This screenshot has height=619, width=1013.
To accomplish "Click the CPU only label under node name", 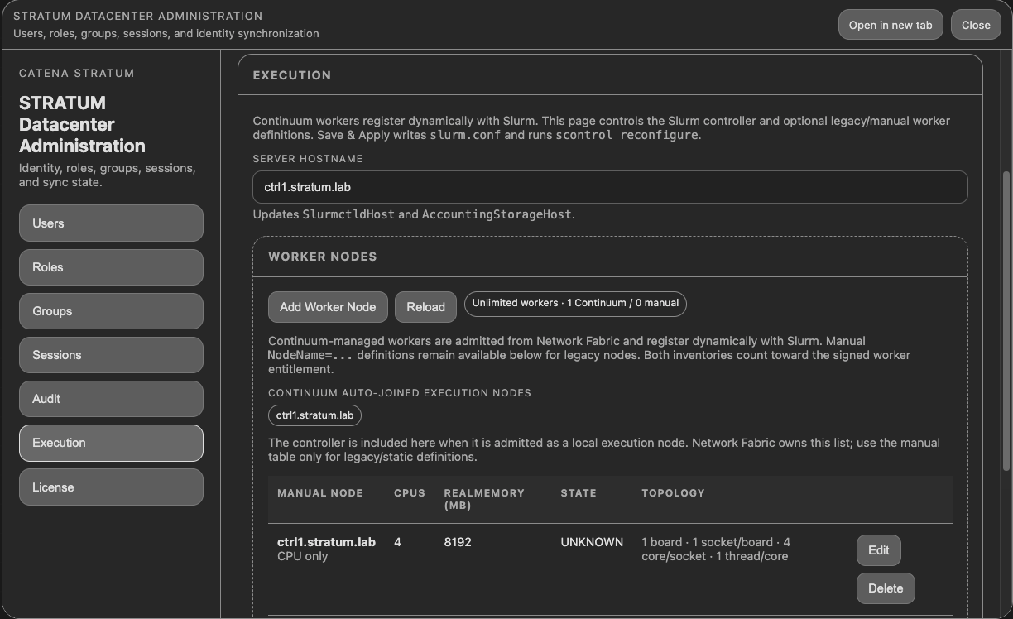I will [302, 556].
